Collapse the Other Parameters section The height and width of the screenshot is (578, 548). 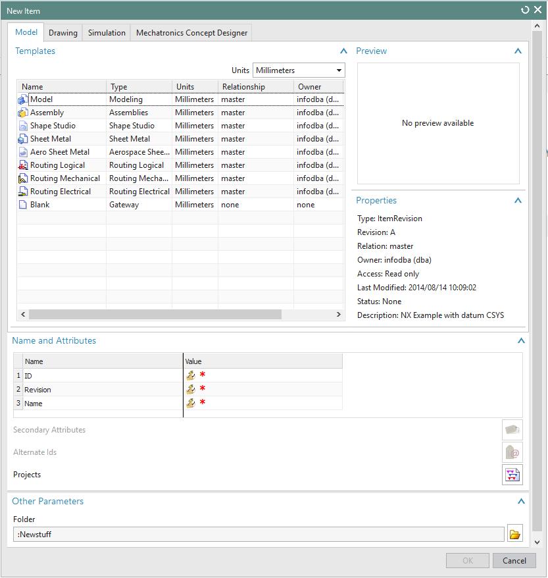[x=521, y=501]
